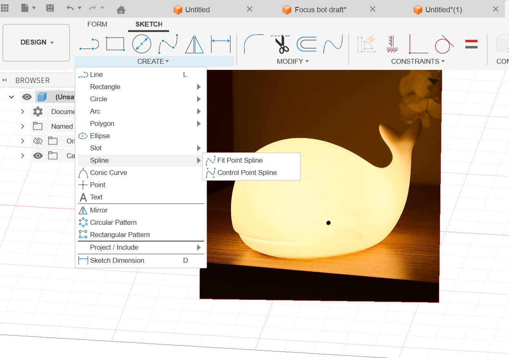Select the Circle tool toolbar icon
This screenshot has width=509, height=358.
(x=142, y=44)
